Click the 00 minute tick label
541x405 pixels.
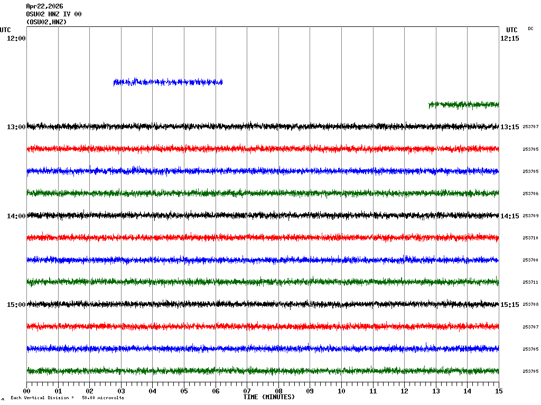[x=27, y=391]
